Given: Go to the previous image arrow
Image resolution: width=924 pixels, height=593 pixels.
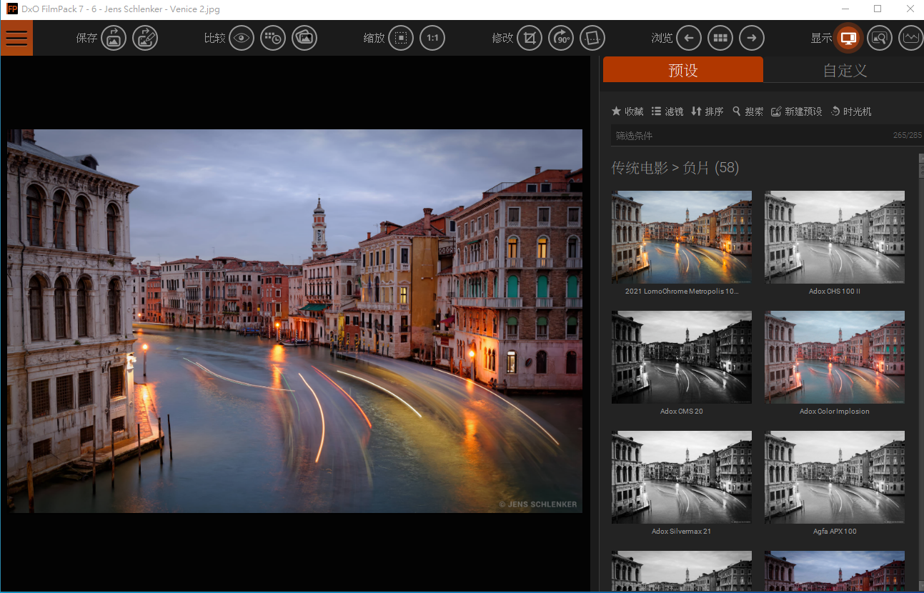Looking at the screenshot, I should (x=689, y=38).
